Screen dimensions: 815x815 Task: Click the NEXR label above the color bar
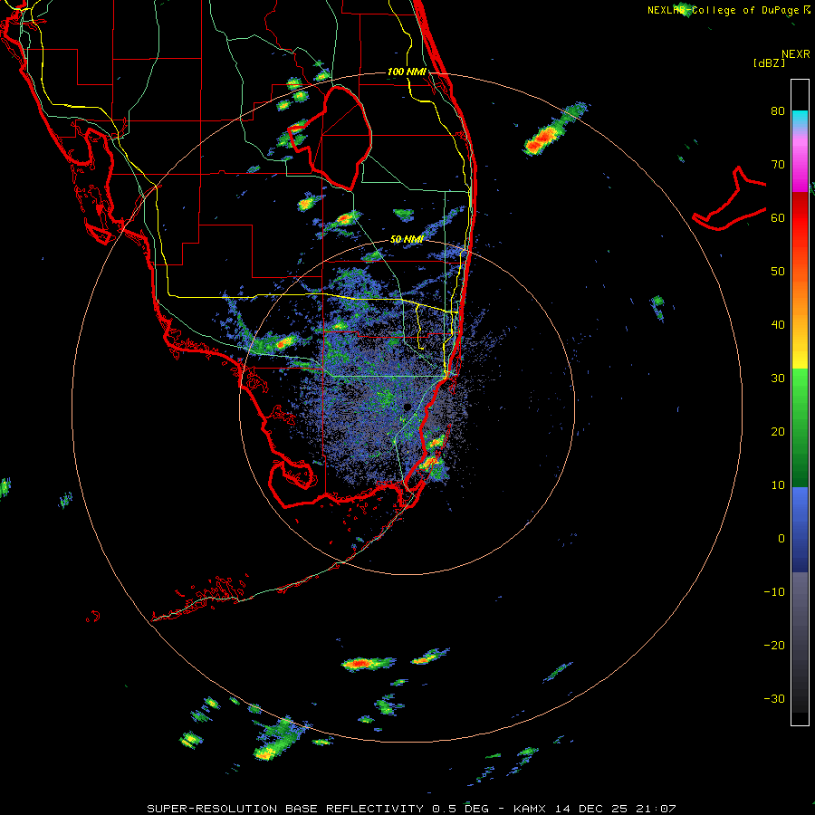pyautogui.click(x=796, y=54)
